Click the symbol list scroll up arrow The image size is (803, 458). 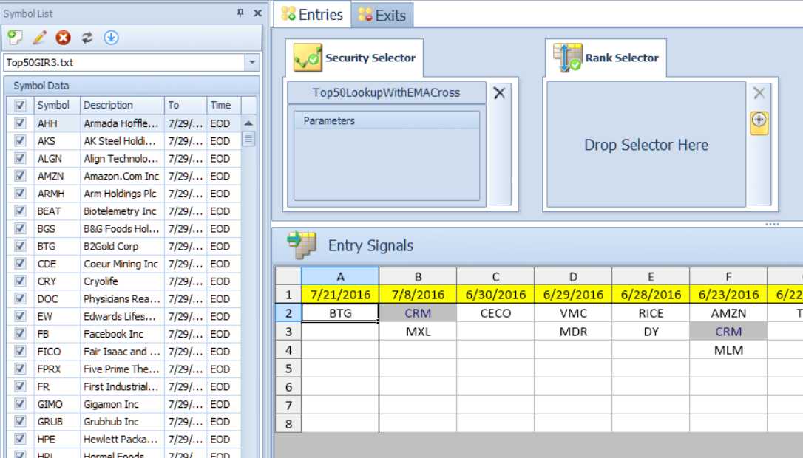pyautogui.click(x=248, y=123)
